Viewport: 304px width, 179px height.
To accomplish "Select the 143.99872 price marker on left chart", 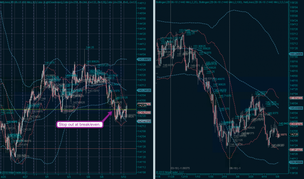I will pyautogui.click(x=144, y=59).
